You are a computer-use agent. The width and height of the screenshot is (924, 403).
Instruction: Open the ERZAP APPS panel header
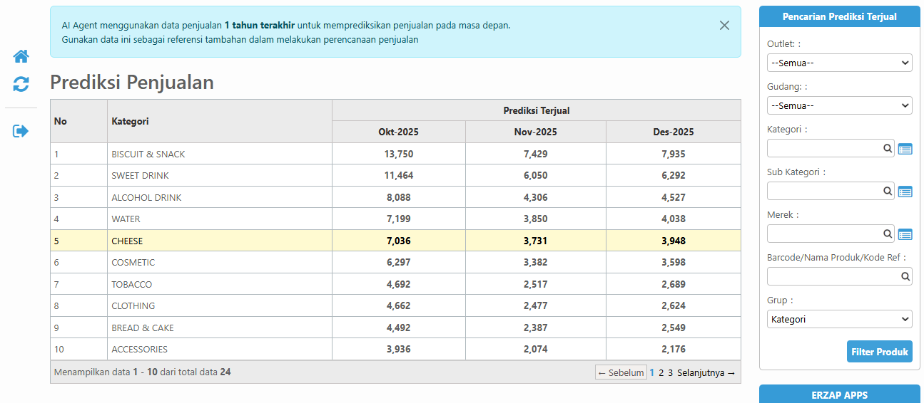click(839, 394)
